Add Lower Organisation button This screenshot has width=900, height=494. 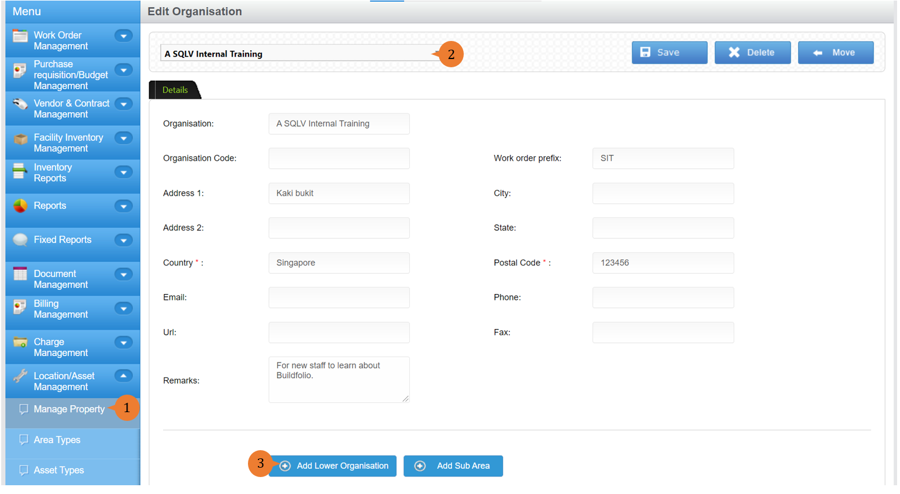tap(333, 466)
